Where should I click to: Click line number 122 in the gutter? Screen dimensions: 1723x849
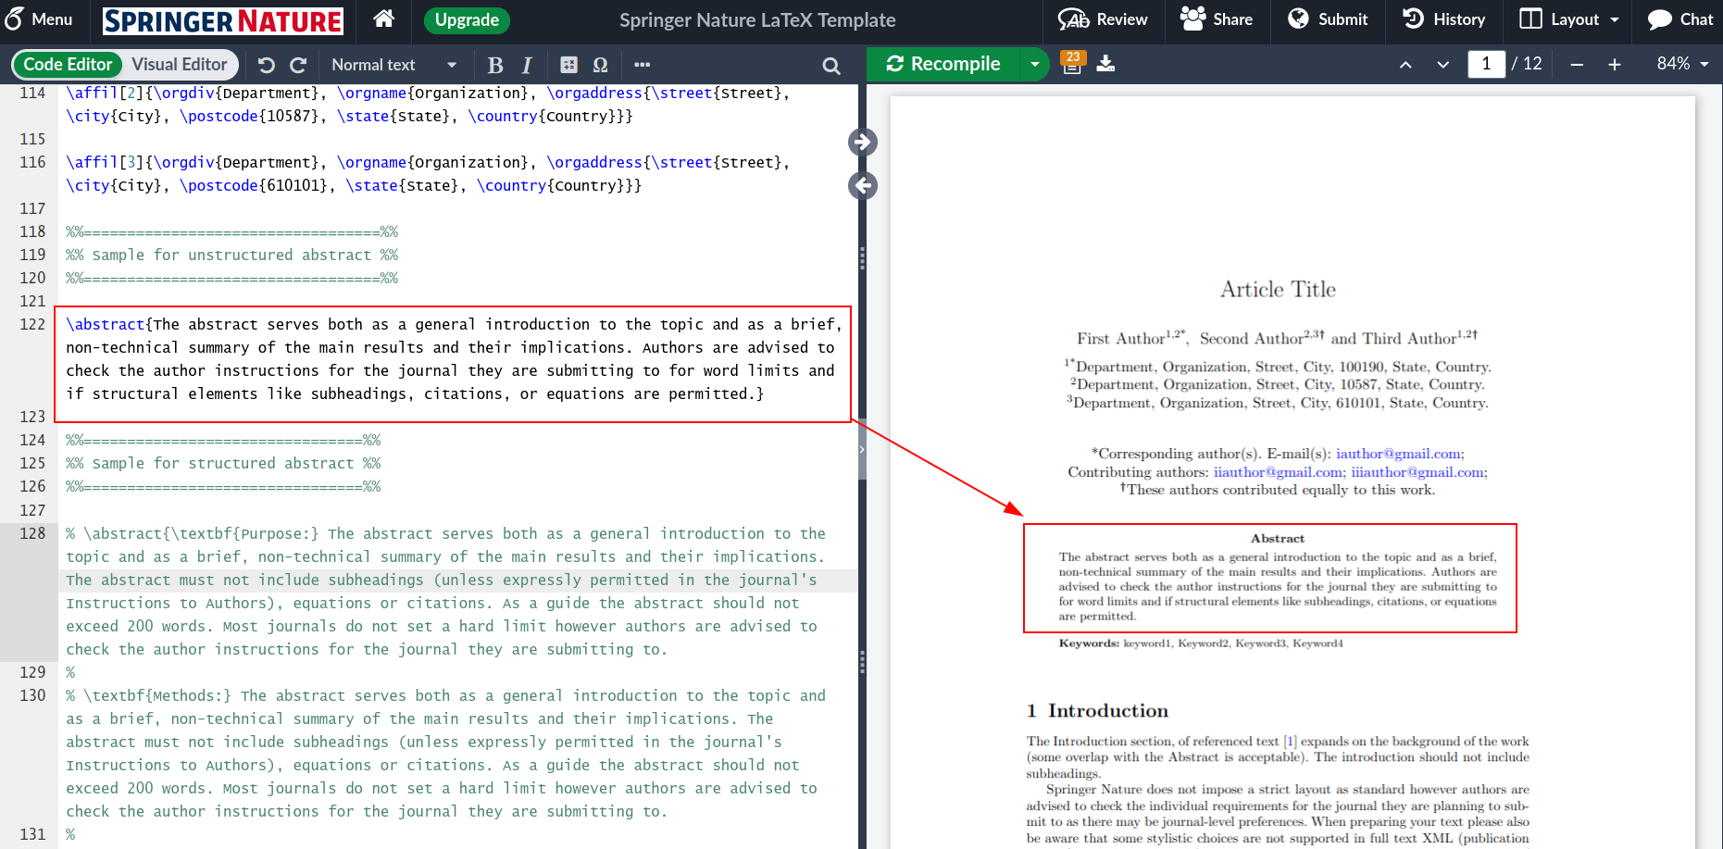[x=32, y=324]
